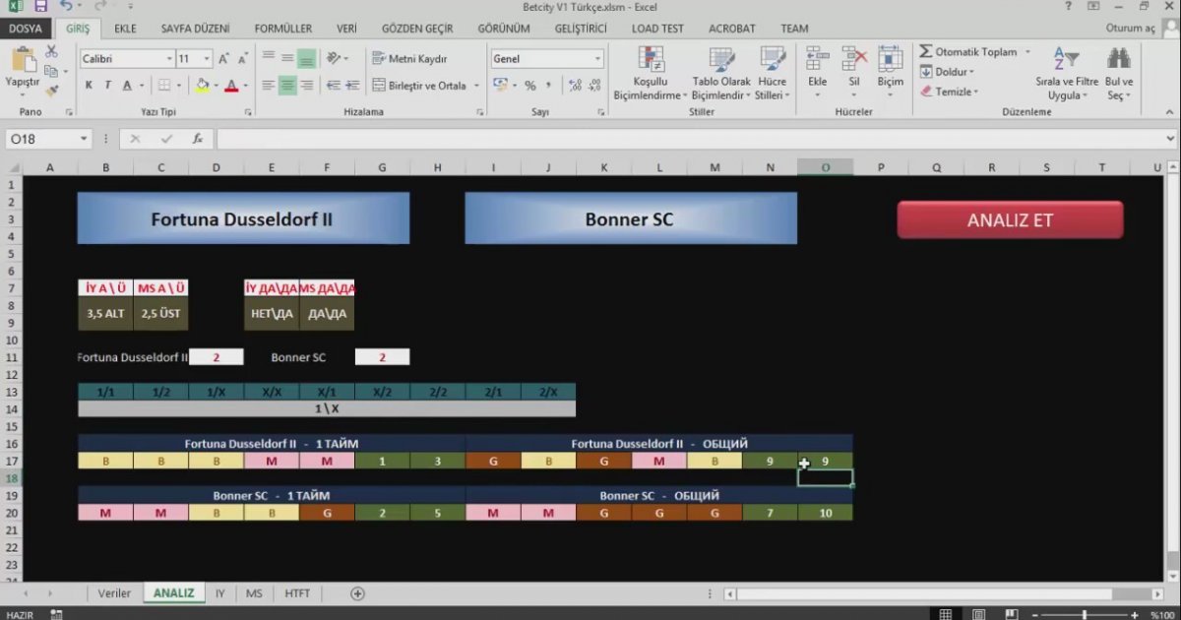Click the Format Painter brush icon
Screen dimensions: 1181x620
pyautogui.click(x=53, y=91)
